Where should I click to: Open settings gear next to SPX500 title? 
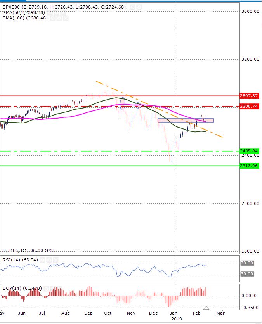click(139, 7)
